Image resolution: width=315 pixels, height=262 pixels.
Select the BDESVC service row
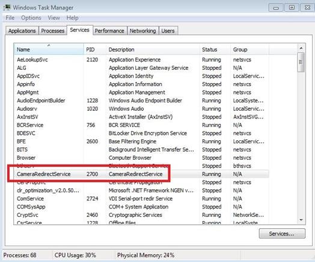[x=142, y=133]
